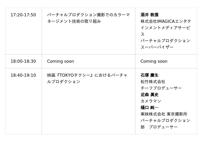Click the 17:20-17:50 time slot cell
The width and height of the screenshot is (207, 142).
coord(23,15)
